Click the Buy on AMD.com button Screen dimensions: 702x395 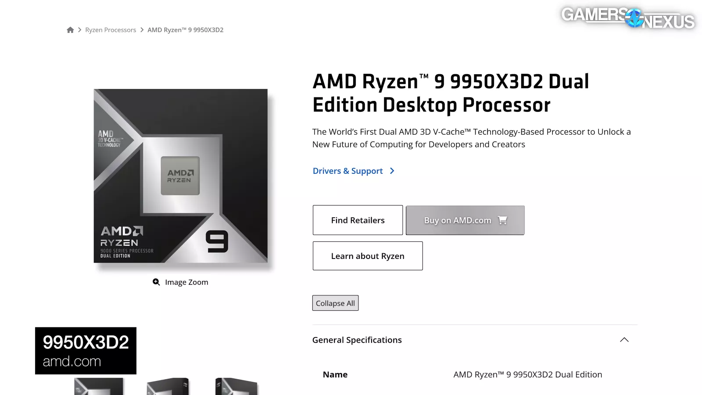pyautogui.click(x=457, y=220)
